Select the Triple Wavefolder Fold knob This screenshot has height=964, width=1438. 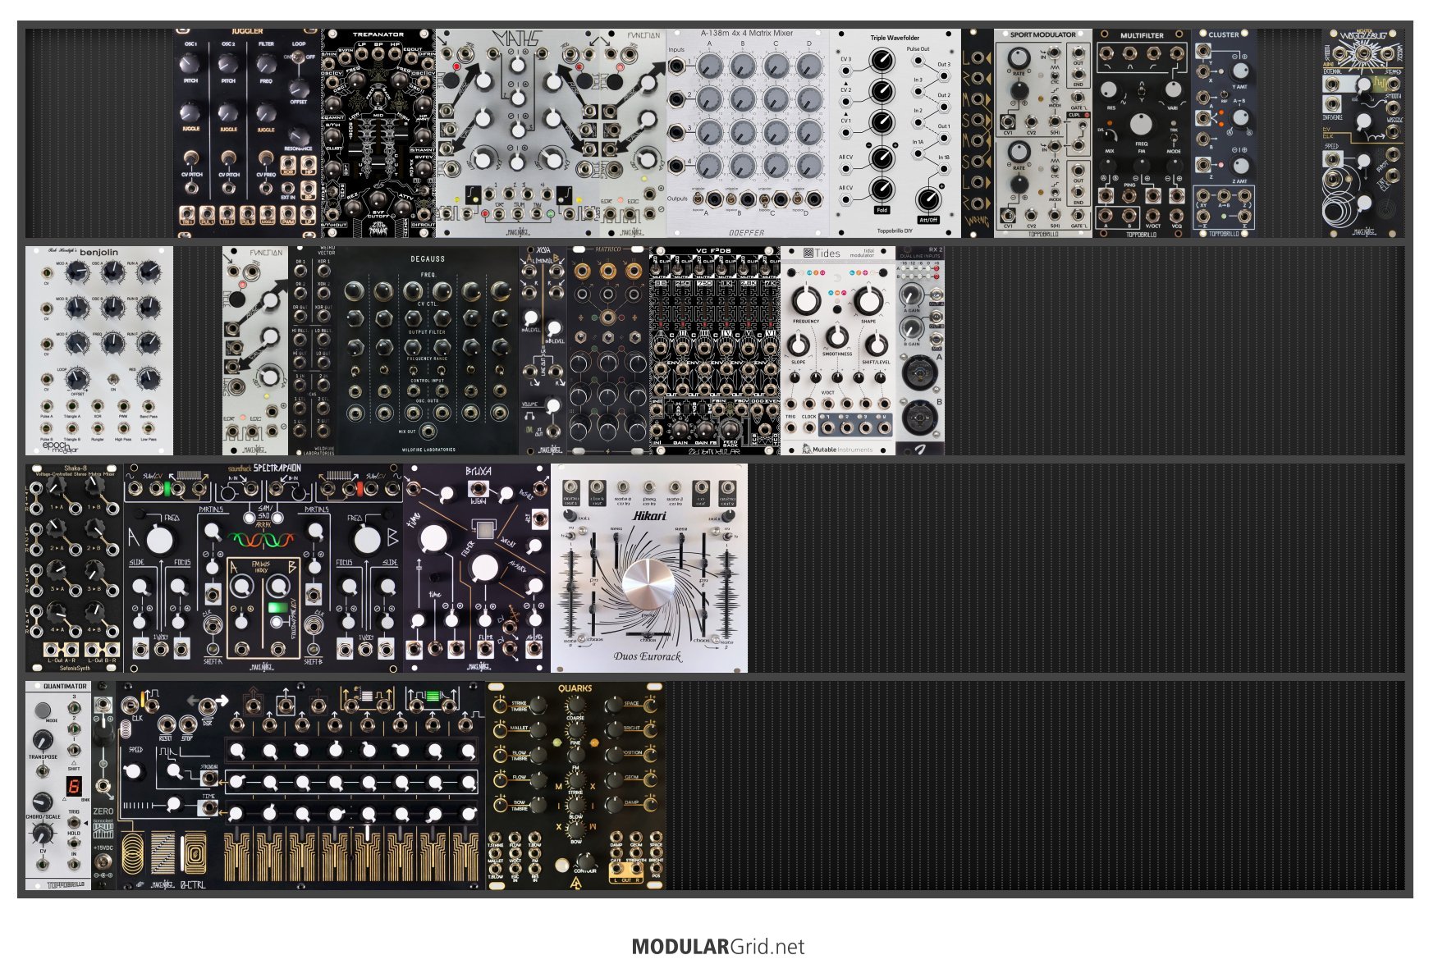pyautogui.click(x=882, y=191)
